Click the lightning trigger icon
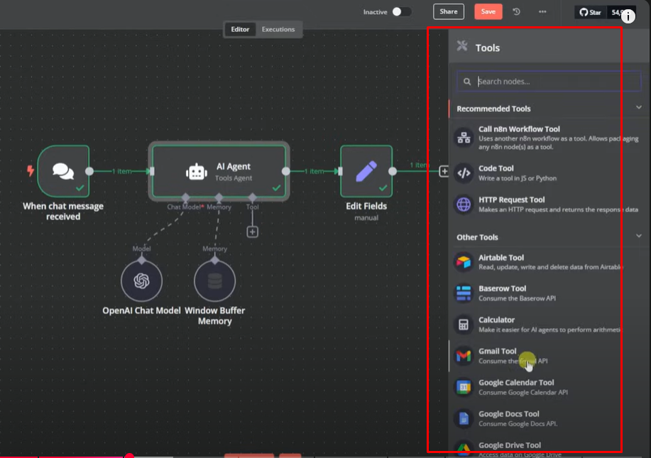The width and height of the screenshot is (651, 458). tap(31, 170)
